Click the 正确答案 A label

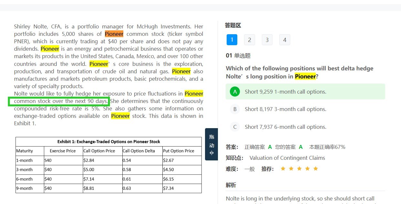tap(258, 147)
